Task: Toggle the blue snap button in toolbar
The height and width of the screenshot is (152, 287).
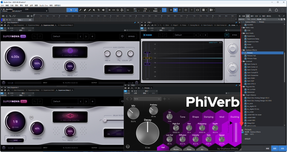Action: 164,10
